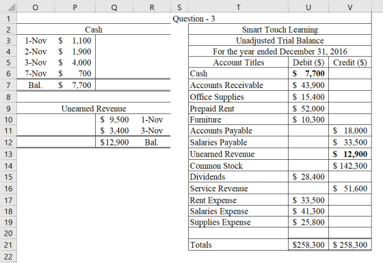
Task: Select column U header
Action: pos(308,8)
